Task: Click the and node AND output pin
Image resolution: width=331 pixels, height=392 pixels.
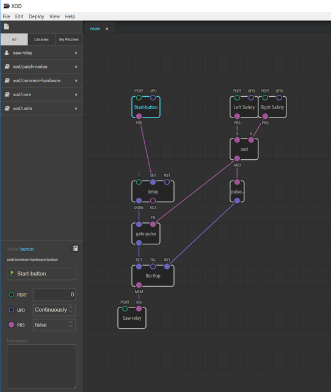Action: (237, 159)
